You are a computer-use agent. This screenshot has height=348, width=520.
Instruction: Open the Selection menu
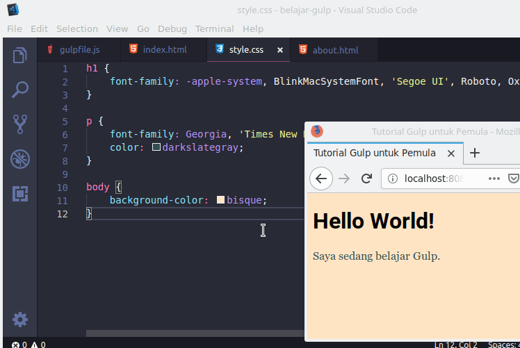[76, 28]
